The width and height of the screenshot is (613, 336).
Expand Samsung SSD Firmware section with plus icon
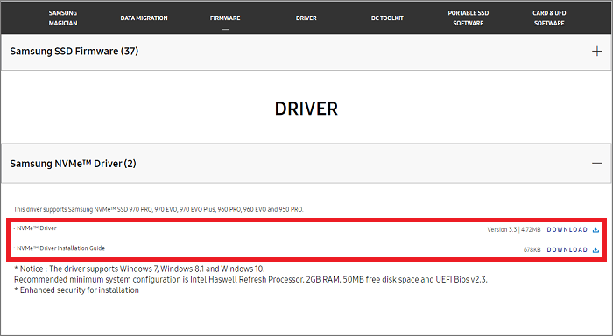pos(597,51)
